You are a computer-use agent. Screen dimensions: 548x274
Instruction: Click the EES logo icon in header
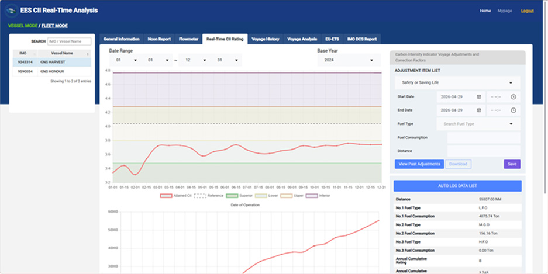[x=11, y=11]
